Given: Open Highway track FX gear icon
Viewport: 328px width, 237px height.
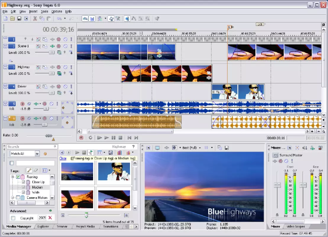Looking at the screenshot, I should click(59, 67).
